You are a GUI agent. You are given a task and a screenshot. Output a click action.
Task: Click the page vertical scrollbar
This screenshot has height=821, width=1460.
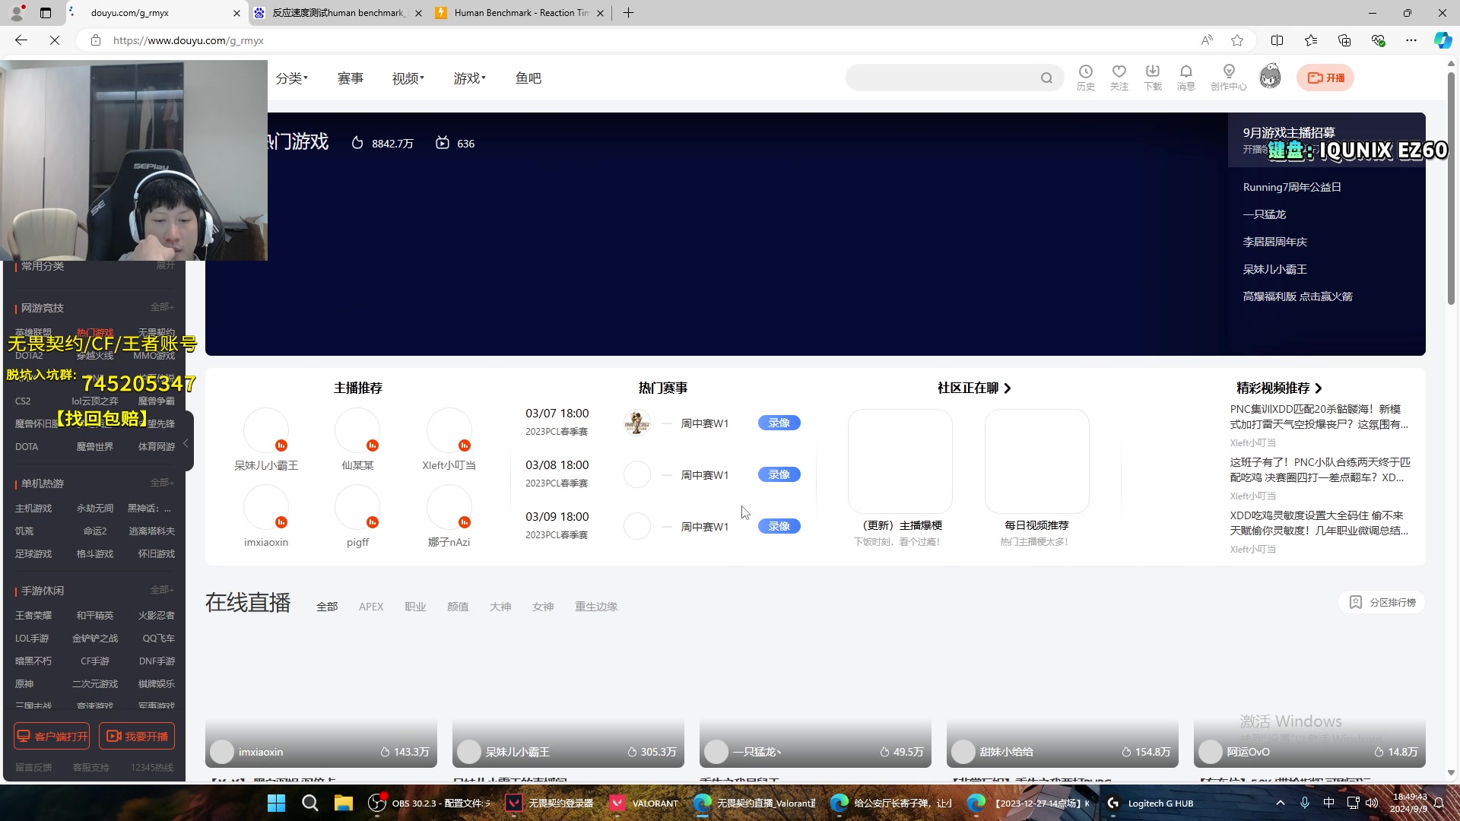coord(1451,190)
